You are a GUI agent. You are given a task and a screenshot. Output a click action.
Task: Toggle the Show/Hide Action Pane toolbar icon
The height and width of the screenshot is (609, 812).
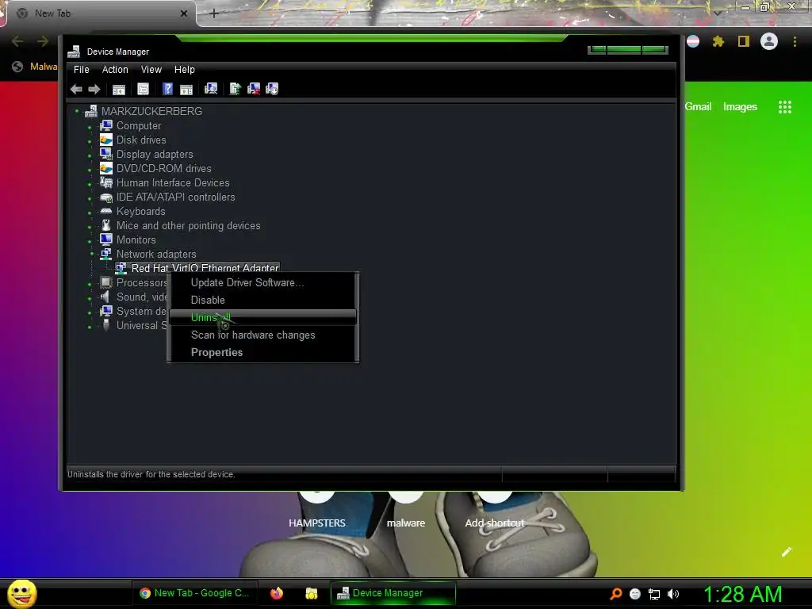click(186, 89)
